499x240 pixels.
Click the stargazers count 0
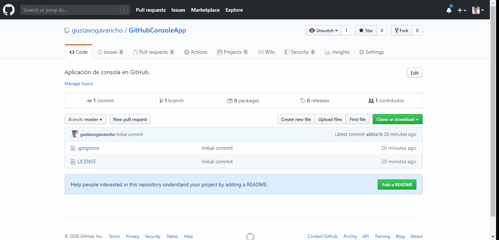(x=382, y=30)
